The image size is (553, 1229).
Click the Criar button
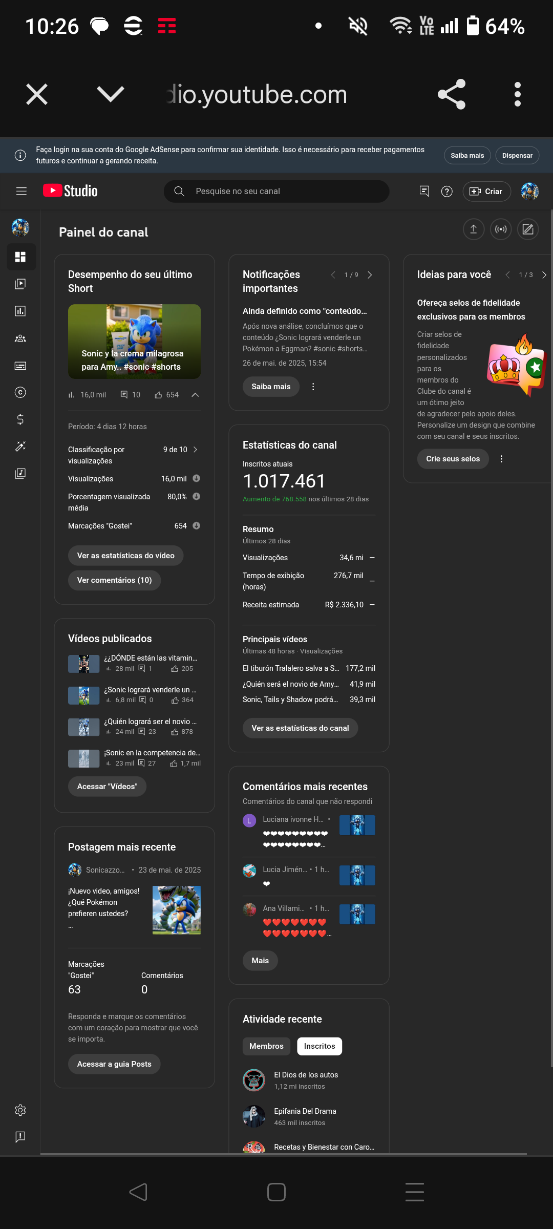[487, 192]
